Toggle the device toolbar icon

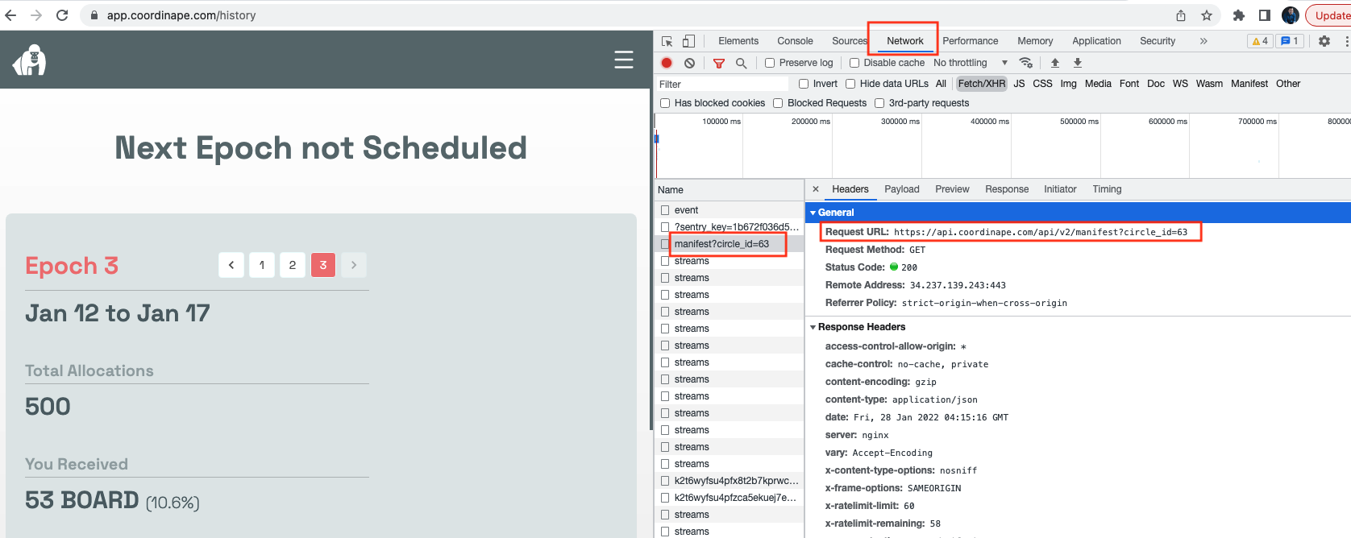tap(688, 41)
